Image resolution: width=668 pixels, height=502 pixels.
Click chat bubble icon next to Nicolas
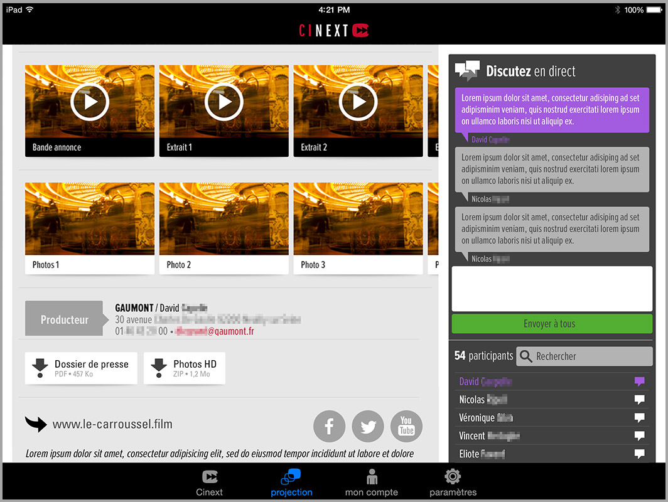point(639,400)
